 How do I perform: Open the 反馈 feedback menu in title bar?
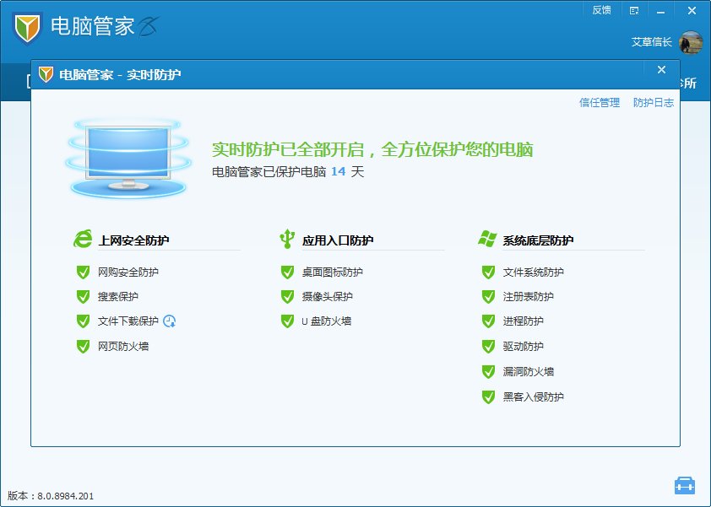(602, 10)
